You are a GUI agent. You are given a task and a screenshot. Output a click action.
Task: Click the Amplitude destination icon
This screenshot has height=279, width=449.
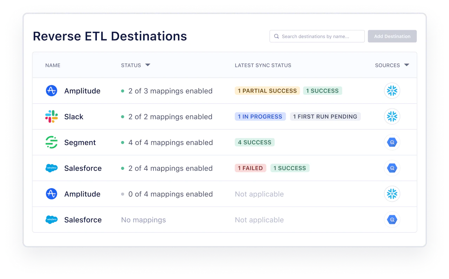pyautogui.click(x=51, y=91)
